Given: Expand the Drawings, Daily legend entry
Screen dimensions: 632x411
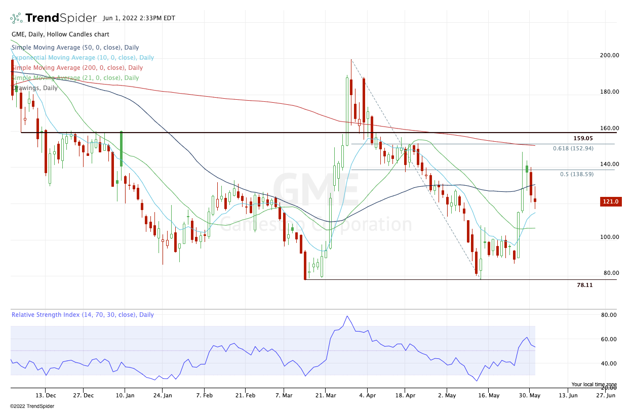Looking at the screenshot, I should [34, 88].
